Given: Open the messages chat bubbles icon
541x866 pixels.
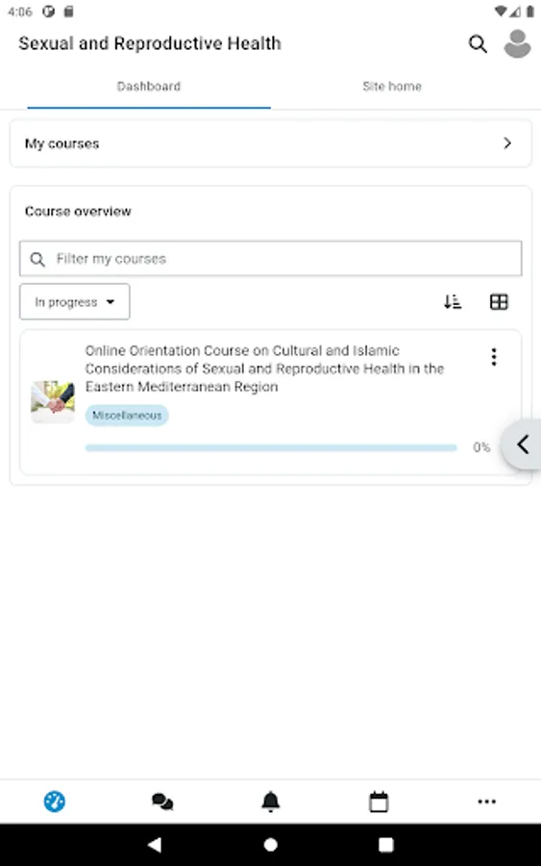Looking at the screenshot, I should coord(162,802).
